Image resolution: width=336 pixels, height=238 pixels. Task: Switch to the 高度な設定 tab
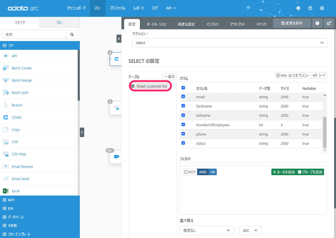pos(186,24)
